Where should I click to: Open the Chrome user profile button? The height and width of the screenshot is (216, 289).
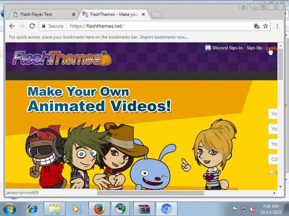243,7
